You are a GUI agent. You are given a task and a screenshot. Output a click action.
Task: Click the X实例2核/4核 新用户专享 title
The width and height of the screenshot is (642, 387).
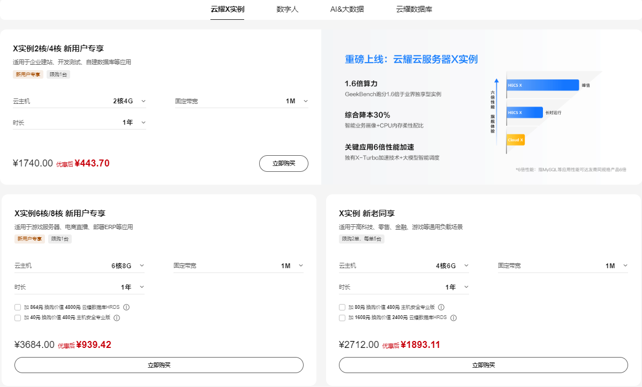pyautogui.click(x=58, y=49)
